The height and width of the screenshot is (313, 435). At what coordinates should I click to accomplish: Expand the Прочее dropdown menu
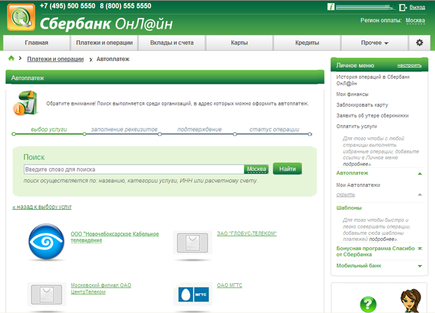click(375, 43)
